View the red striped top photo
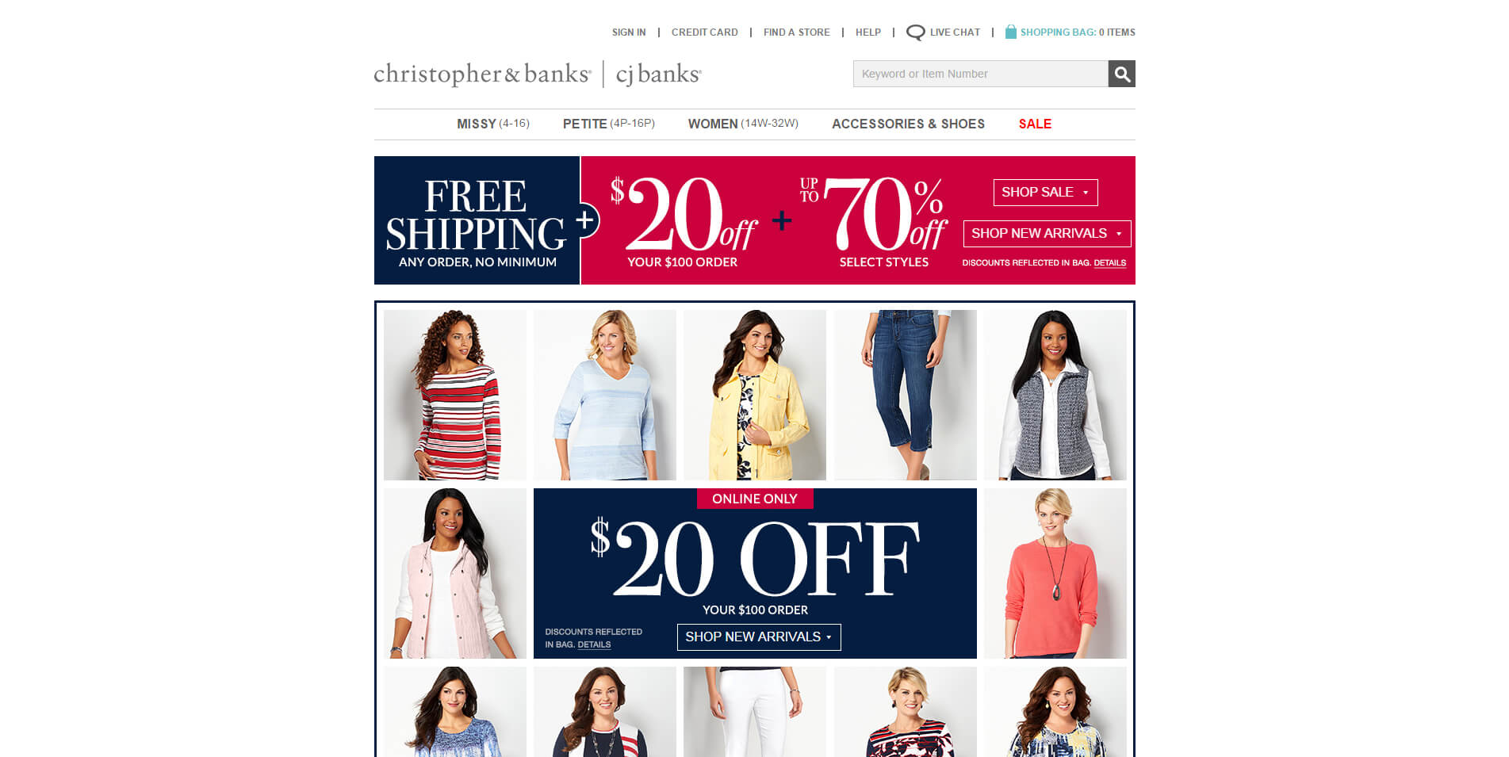The width and height of the screenshot is (1509, 757). 455,395
